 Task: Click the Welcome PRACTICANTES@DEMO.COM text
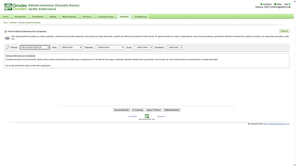click(x=273, y=7)
